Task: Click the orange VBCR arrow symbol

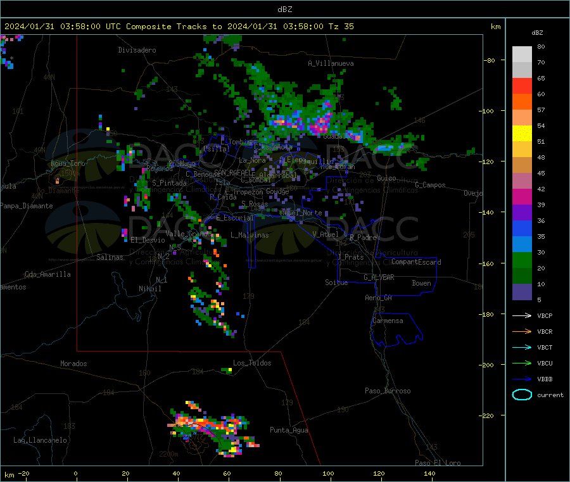Action: click(x=522, y=331)
